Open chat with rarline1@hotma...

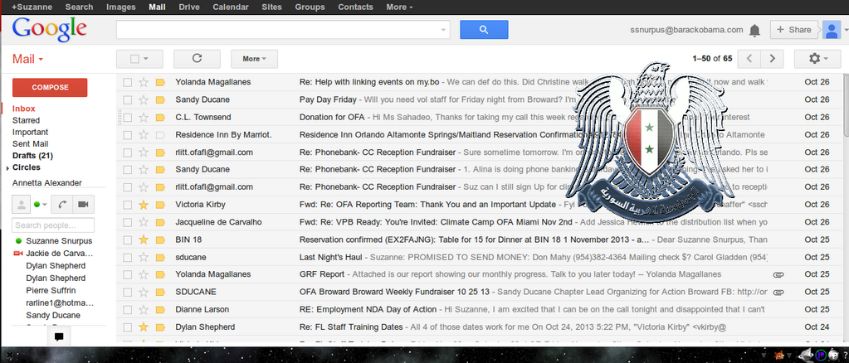pos(60,303)
